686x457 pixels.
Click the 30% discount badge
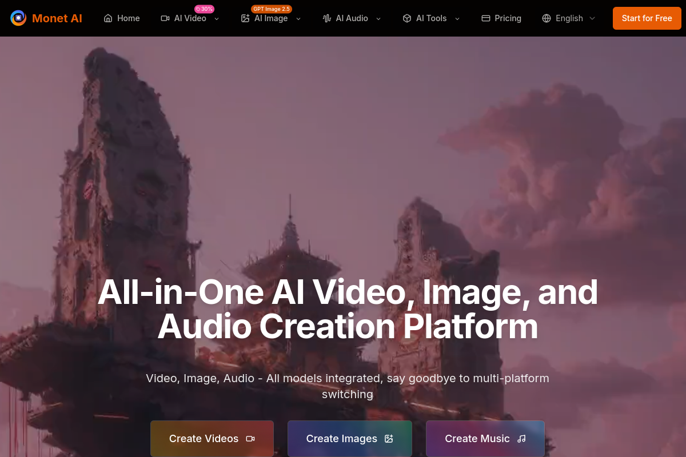pyautogui.click(x=204, y=9)
